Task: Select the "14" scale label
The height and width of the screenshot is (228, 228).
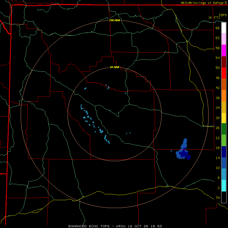Action: [218, 158]
